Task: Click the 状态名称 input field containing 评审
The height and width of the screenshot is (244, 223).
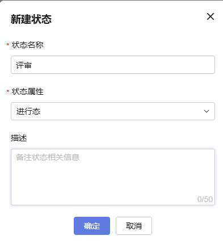Action: coord(113,65)
